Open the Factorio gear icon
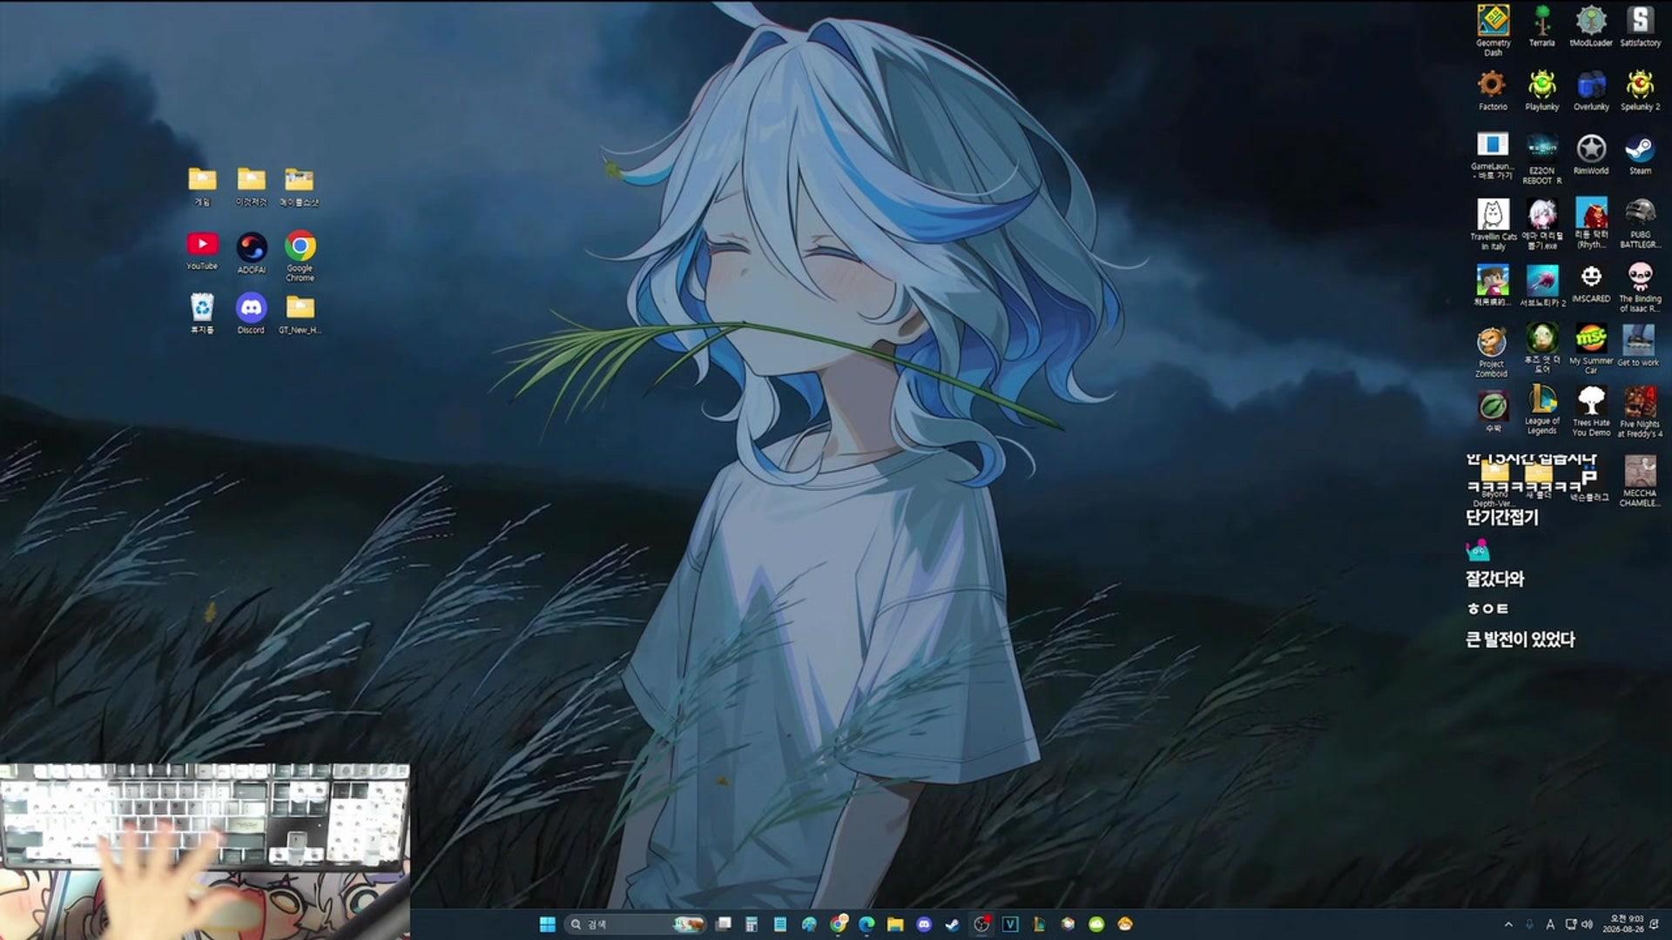Viewport: 1672px width, 940px height. 1493,91
